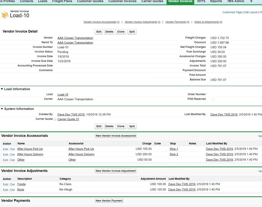Edit the Fooda adjustment row
The image size is (262, 207).
tap(5, 184)
